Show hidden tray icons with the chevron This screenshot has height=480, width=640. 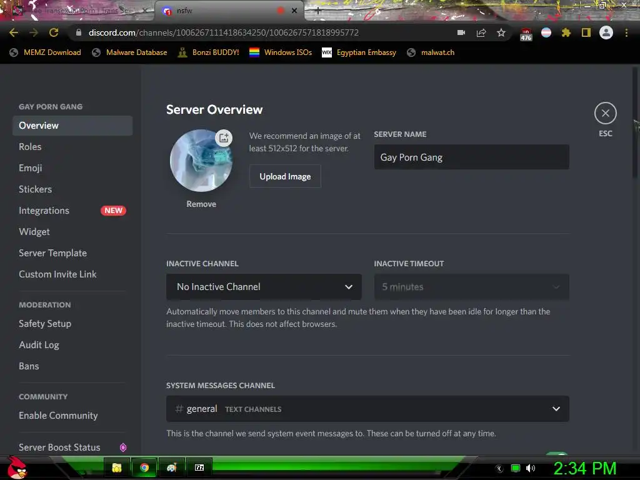(499, 469)
